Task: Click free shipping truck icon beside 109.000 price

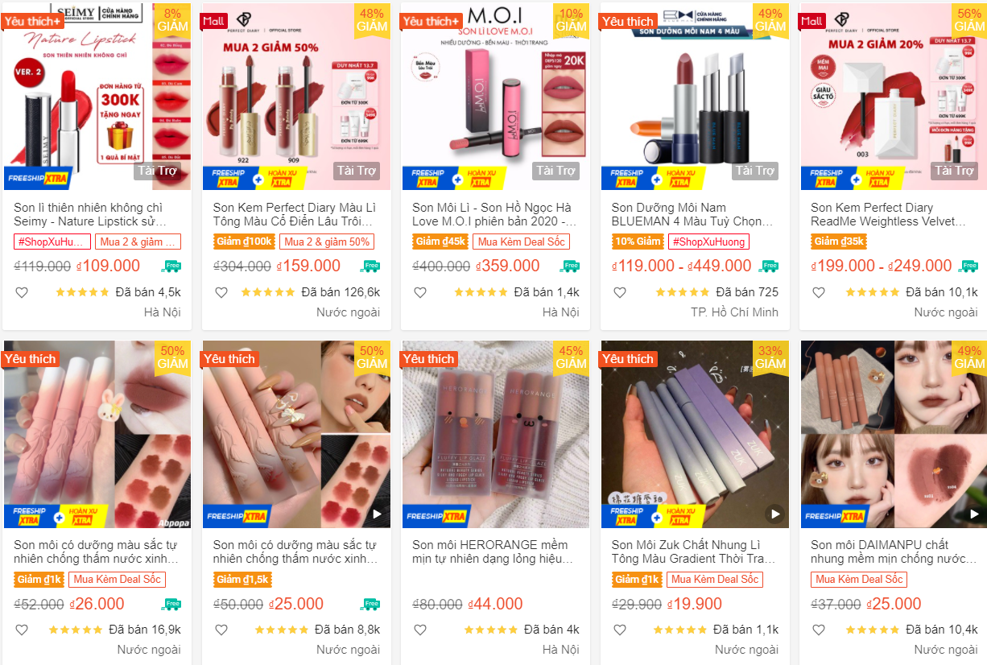Action: pos(172,266)
